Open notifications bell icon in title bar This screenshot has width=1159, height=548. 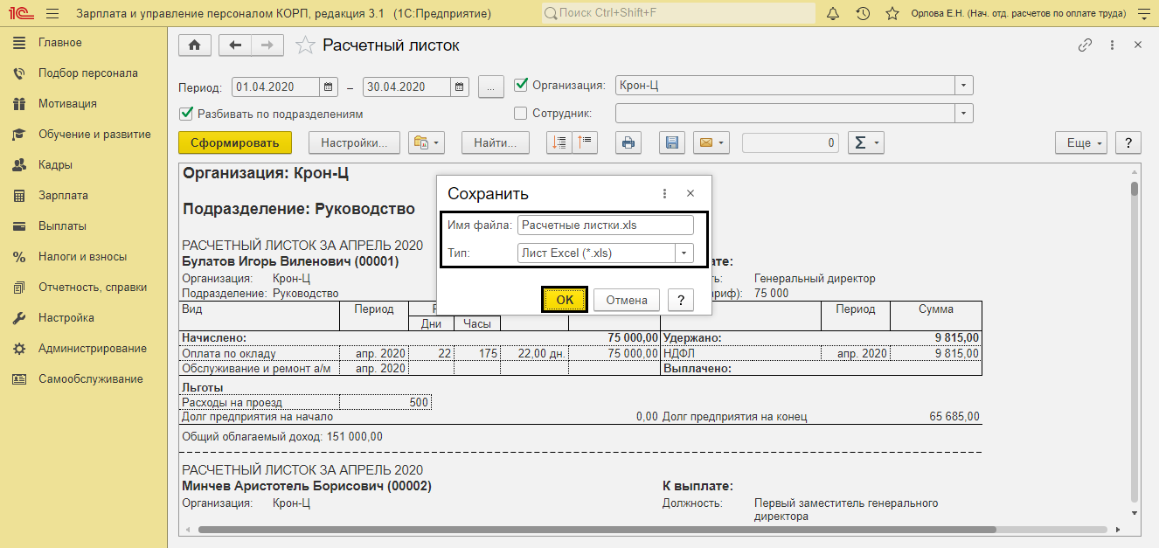(833, 14)
